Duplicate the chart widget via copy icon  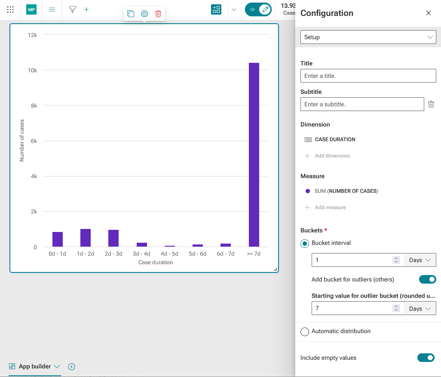pyautogui.click(x=131, y=13)
